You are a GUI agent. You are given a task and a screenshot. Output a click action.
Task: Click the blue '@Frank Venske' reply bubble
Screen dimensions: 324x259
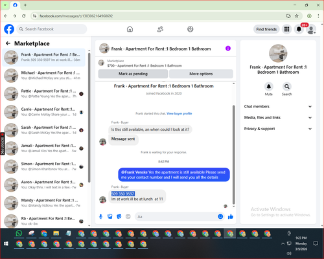[174, 175]
